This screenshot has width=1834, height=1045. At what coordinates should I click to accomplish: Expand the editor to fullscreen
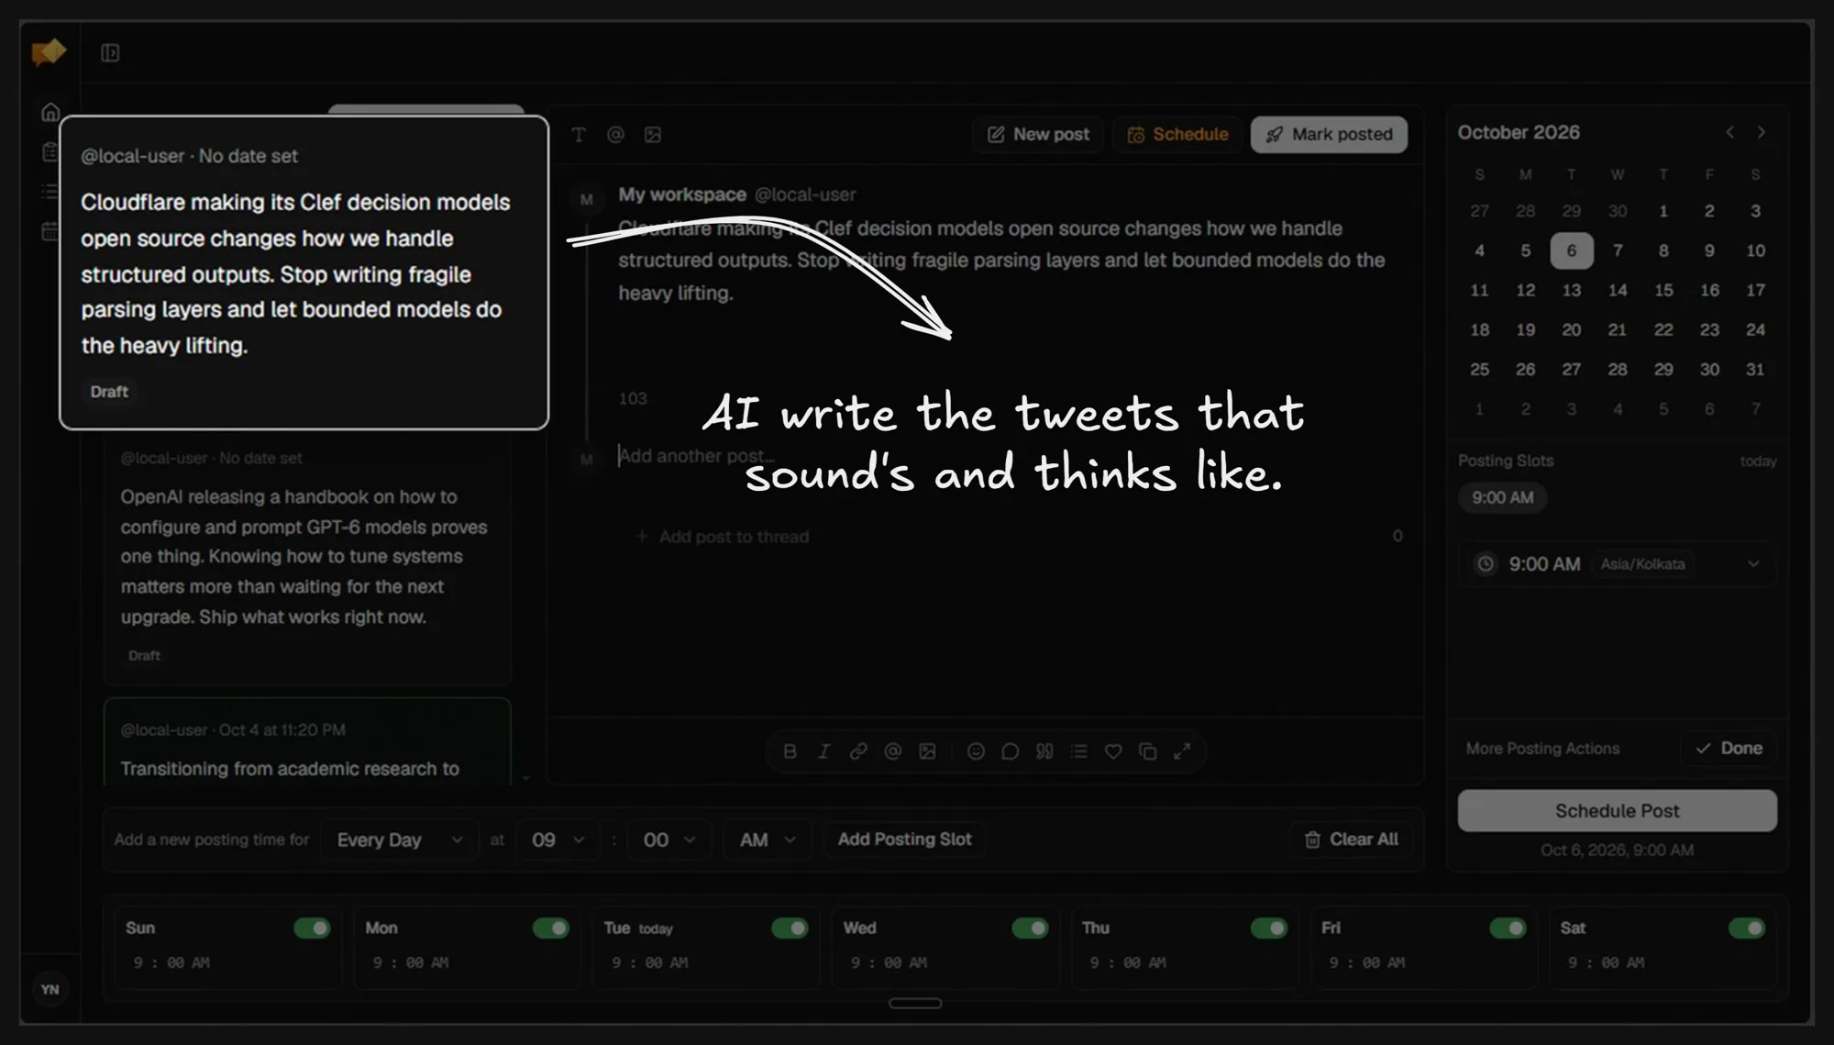pyautogui.click(x=1182, y=751)
